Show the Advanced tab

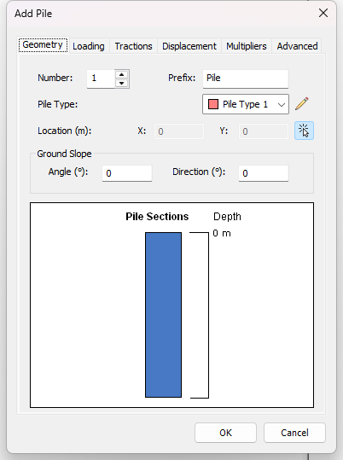point(297,46)
